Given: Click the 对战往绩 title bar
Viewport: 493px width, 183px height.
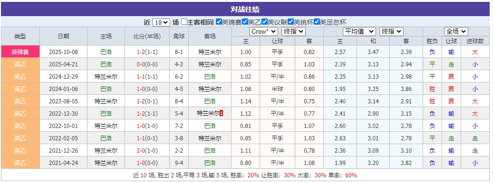Looking at the screenshot, I should point(245,9).
